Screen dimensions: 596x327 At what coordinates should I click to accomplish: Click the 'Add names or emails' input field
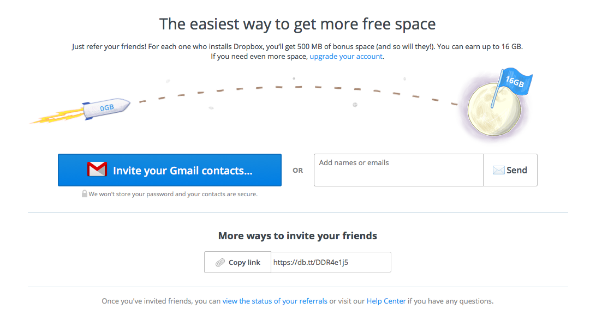pyautogui.click(x=398, y=169)
